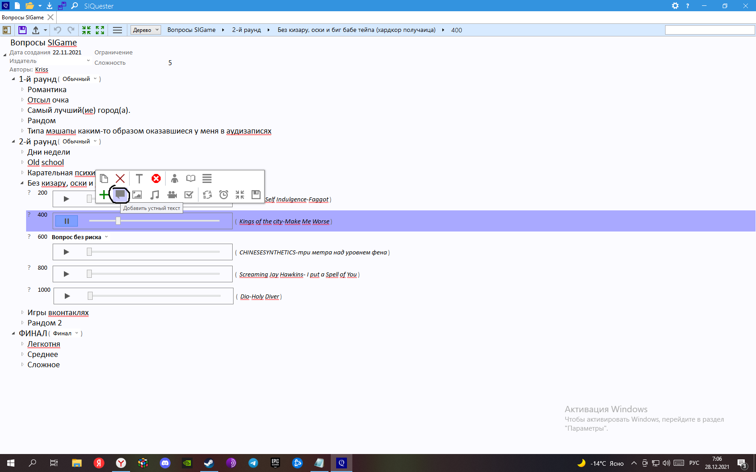
Task: Expand the Легкотня theme
Action: [x=22, y=344]
